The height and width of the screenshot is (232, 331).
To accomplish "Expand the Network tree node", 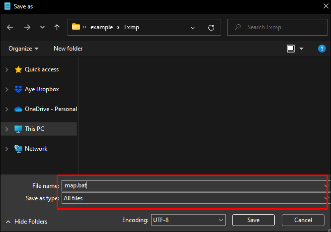I will (7, 149).
